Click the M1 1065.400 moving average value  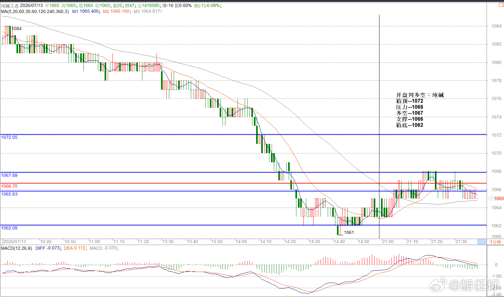pos(87,11)
